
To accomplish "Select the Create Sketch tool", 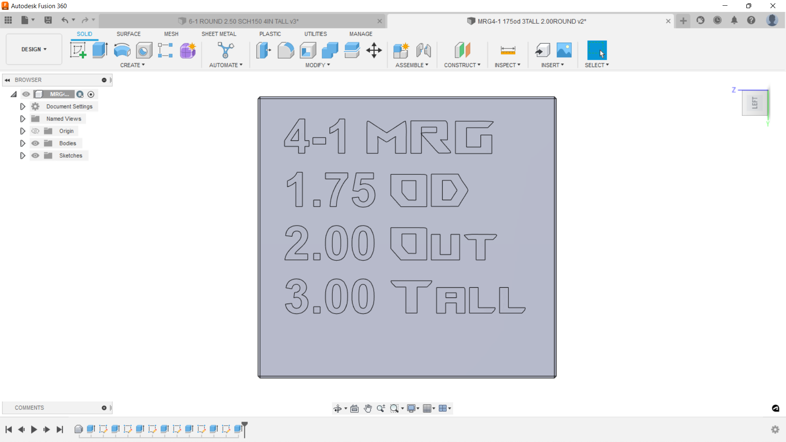I will pos(78,50).
